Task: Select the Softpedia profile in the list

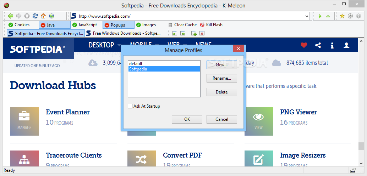Action: [164, 69]
